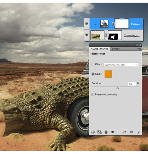Viewport: 148px width, 154px height.
Task: Click the Photo Filter panel heading
Action: (98, 54)
